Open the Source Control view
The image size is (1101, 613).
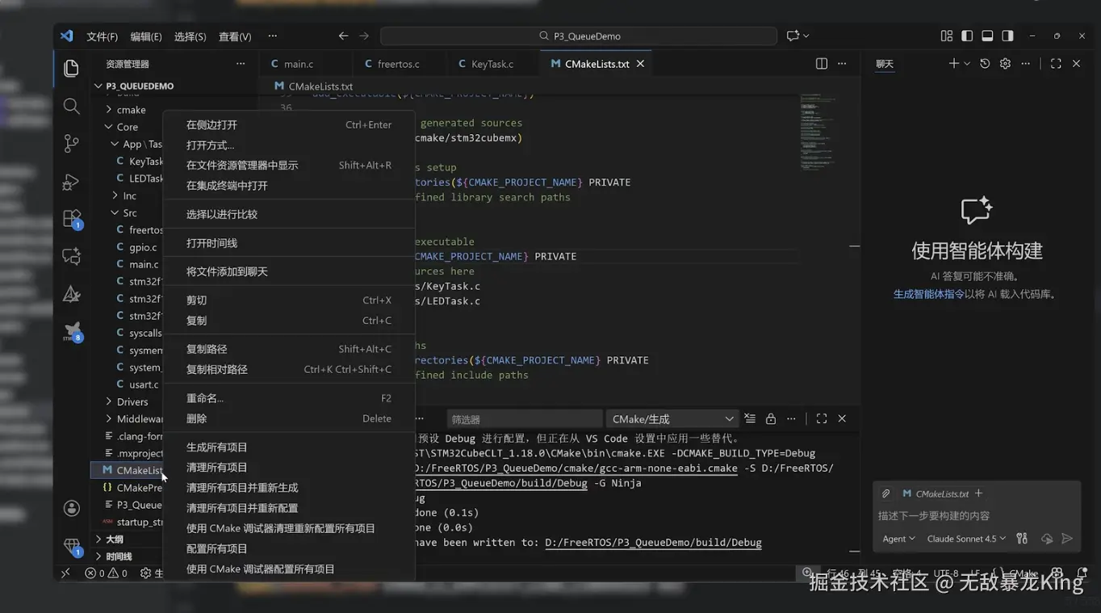pyautogui.click(x=71, y=144)
